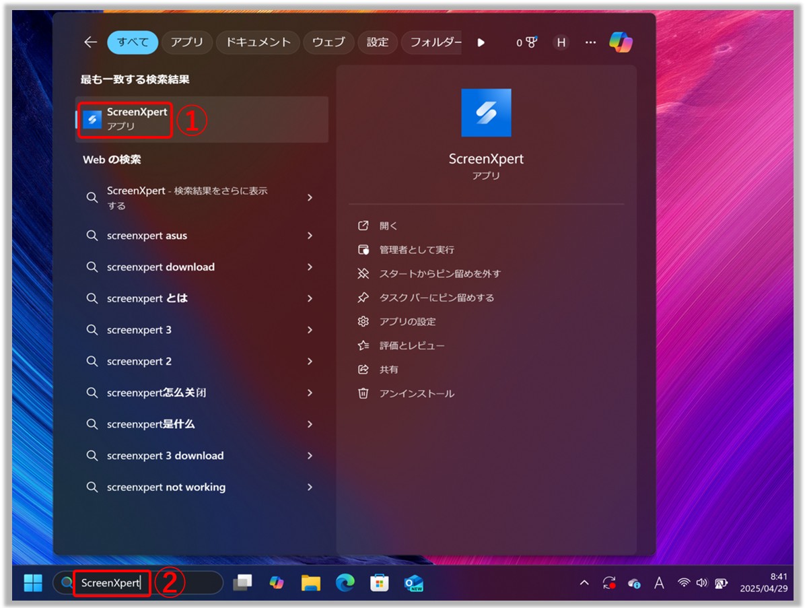Switch to the ドキュメント filter tab
The width and height of the screenshot is (805, 608).
[258, 42]
